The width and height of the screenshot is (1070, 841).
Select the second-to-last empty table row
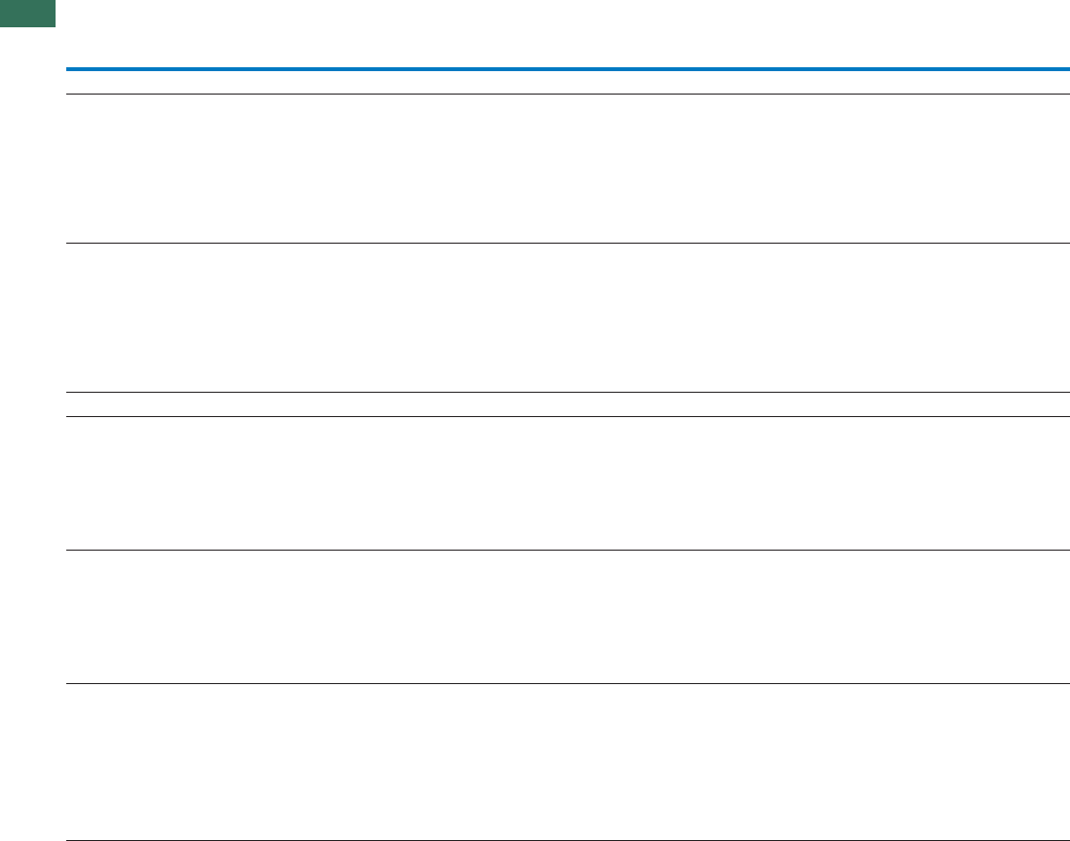pyautogui.click(x=567, y=617)
